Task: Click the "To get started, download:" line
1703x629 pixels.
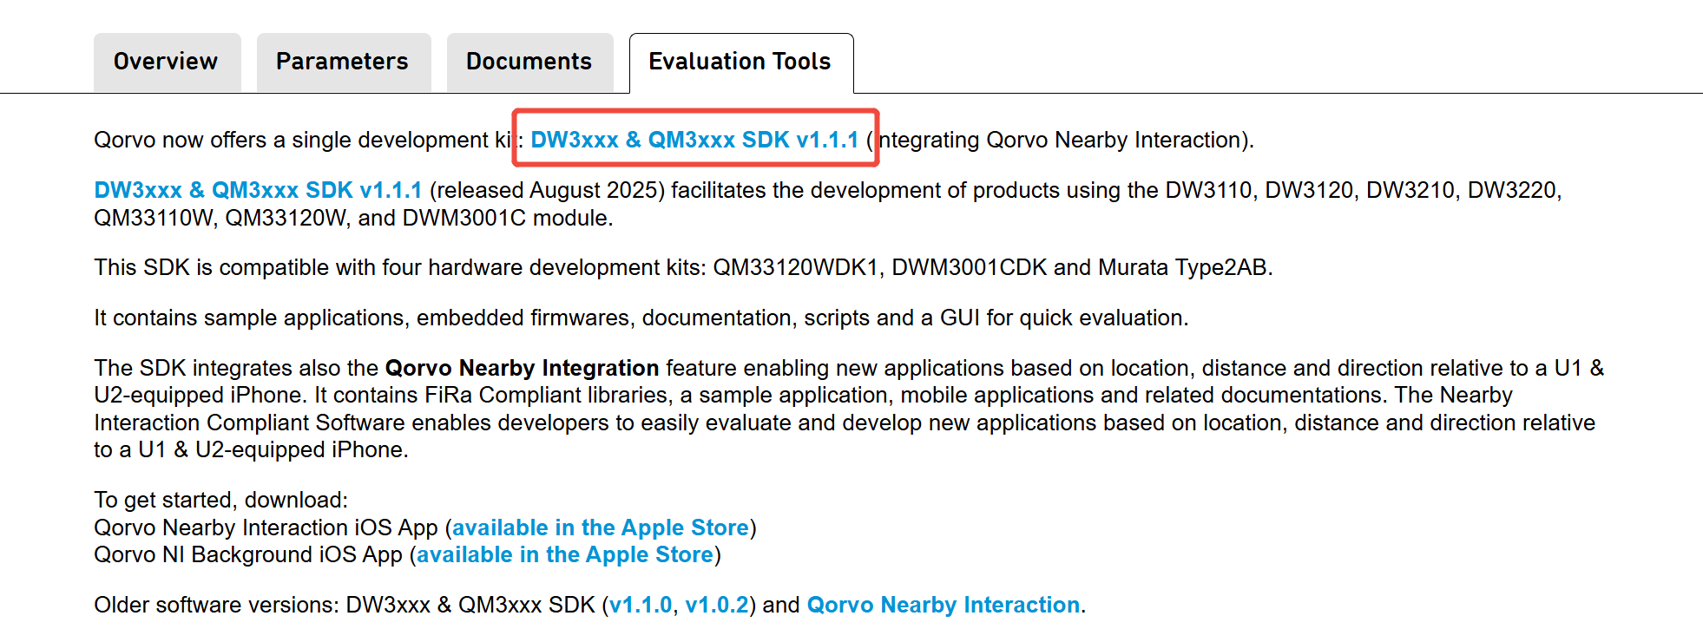Action: (x=220, y=500)
